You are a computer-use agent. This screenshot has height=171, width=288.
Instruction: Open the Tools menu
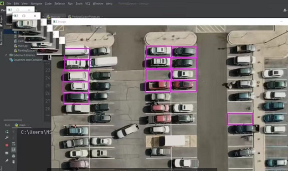pyautogui.click(x=79, y=4)
